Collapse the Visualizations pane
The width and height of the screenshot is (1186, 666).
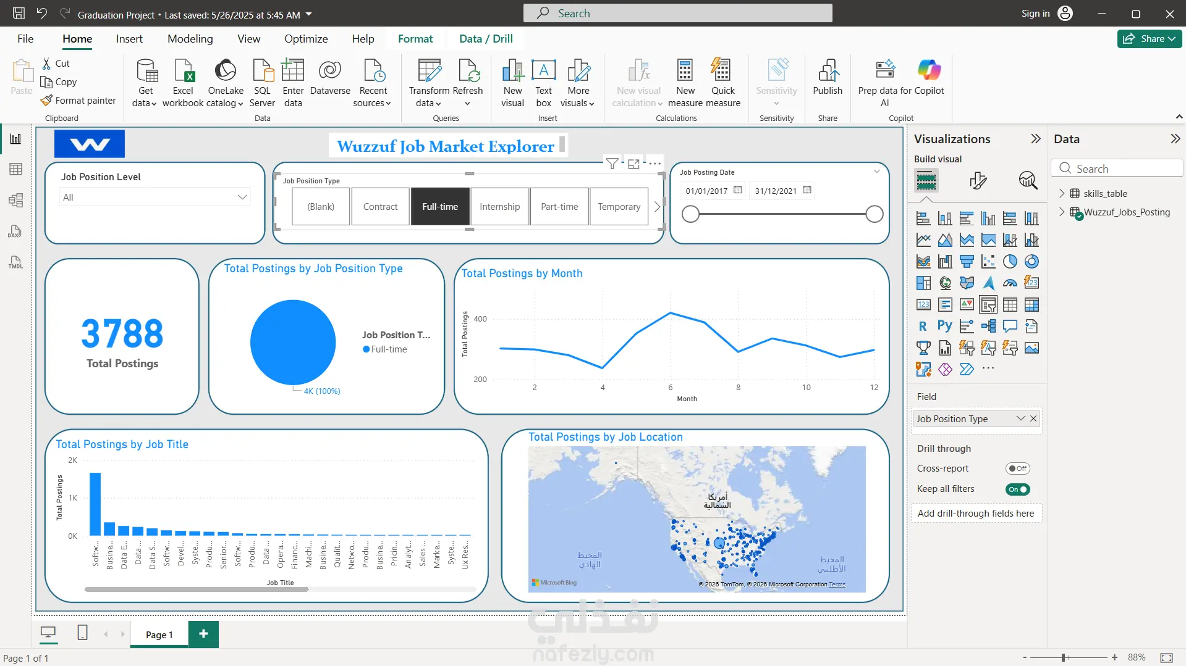click(x=1036, y=139)
